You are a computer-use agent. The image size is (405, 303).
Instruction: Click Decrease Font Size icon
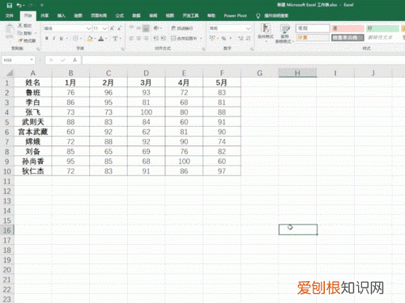[119, 28]
